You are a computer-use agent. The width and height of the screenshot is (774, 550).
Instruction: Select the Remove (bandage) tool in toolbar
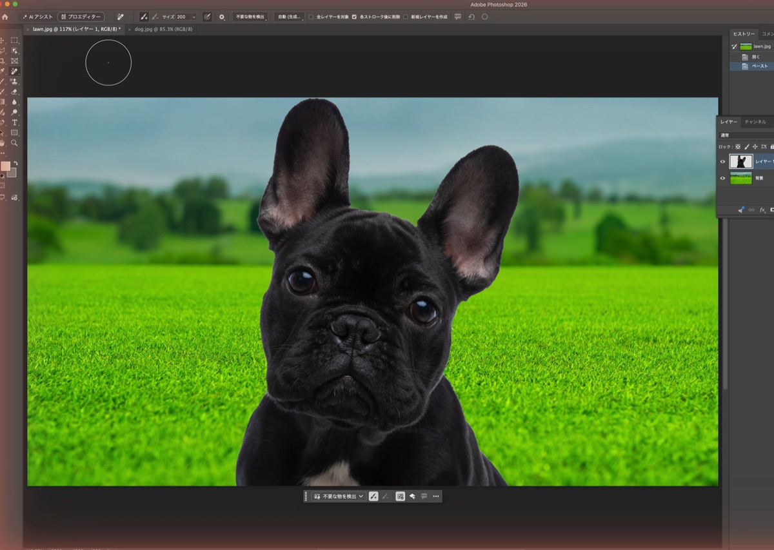click(x=14, y=71)
